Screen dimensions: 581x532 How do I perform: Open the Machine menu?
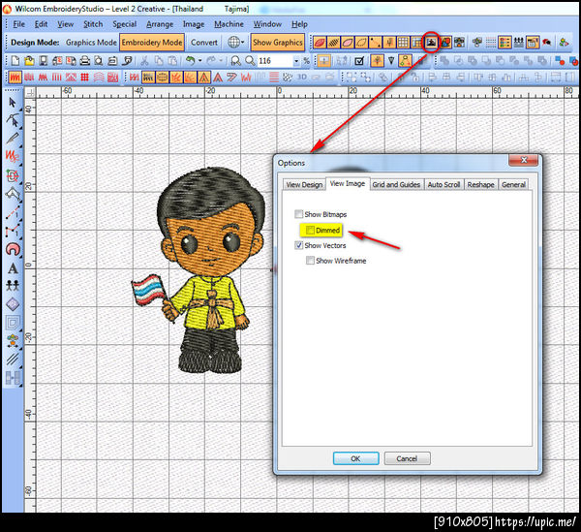point(229,24)
